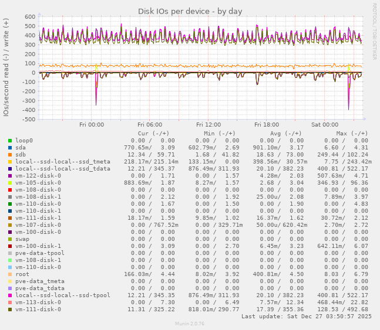This screenshot has height=330, width=380.
Task: Click the salmon vm-113-disk-0 color swatch
Action: coord(10,302)
